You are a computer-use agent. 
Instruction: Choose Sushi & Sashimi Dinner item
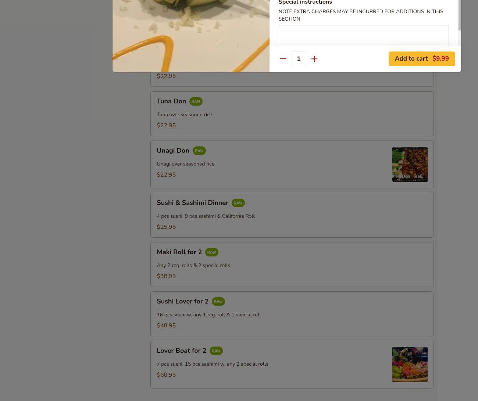click(292, 215)
